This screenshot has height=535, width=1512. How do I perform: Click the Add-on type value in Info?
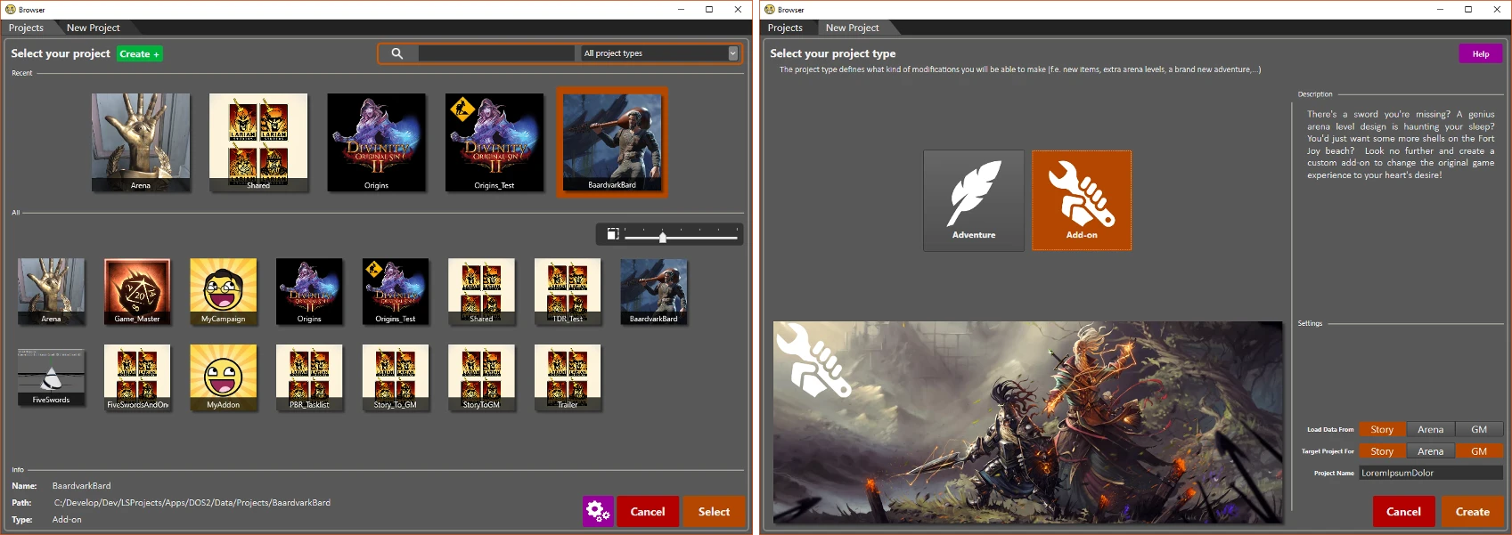click(x=67, y=520)
